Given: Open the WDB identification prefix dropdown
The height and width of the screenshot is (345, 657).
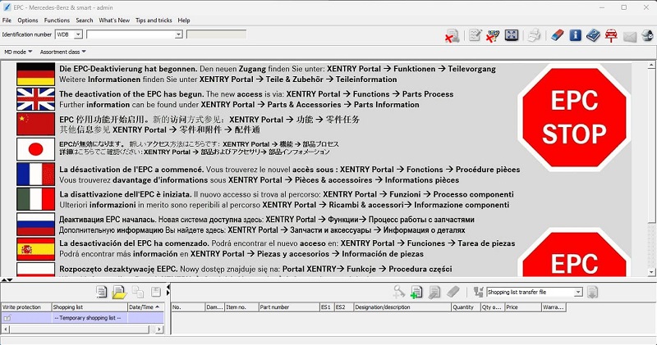Looking at the screenshot, I should tap(78, 34).
